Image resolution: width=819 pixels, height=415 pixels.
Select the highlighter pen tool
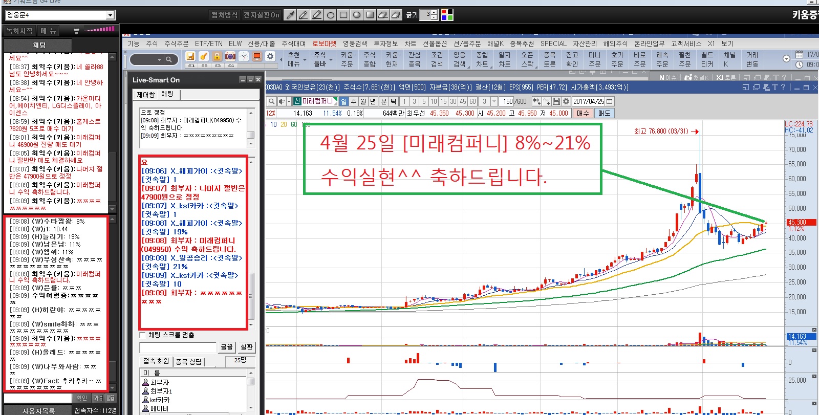(317, 15)
